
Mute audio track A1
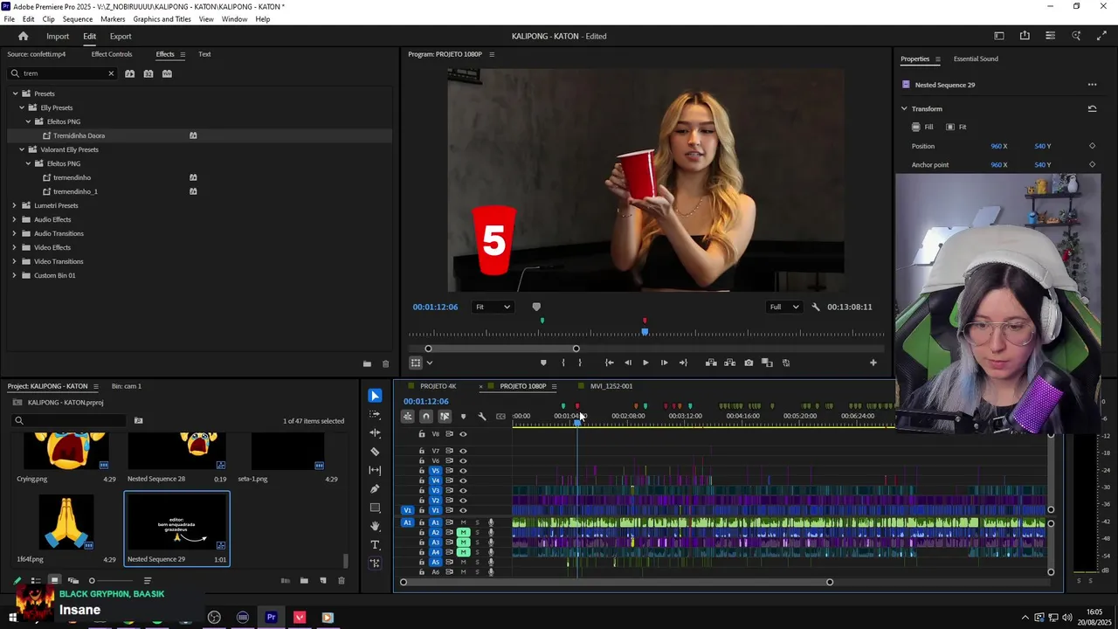(x=464, y=522)
